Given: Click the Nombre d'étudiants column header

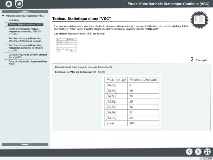Looking at the screenshot, I should 143,80.
